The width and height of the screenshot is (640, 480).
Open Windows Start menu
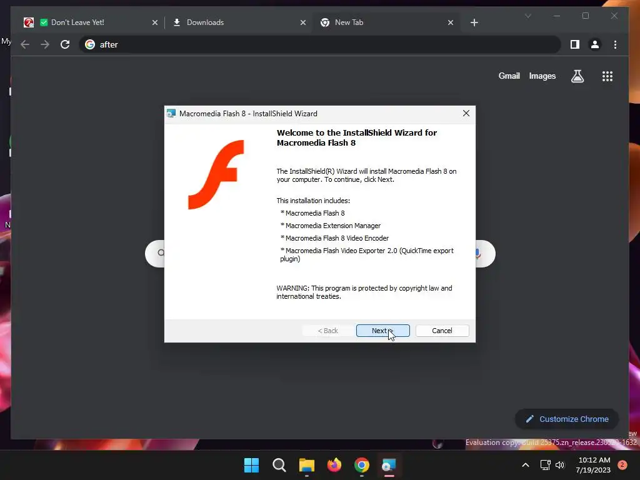pyautogui.click(x=251, y=465)
